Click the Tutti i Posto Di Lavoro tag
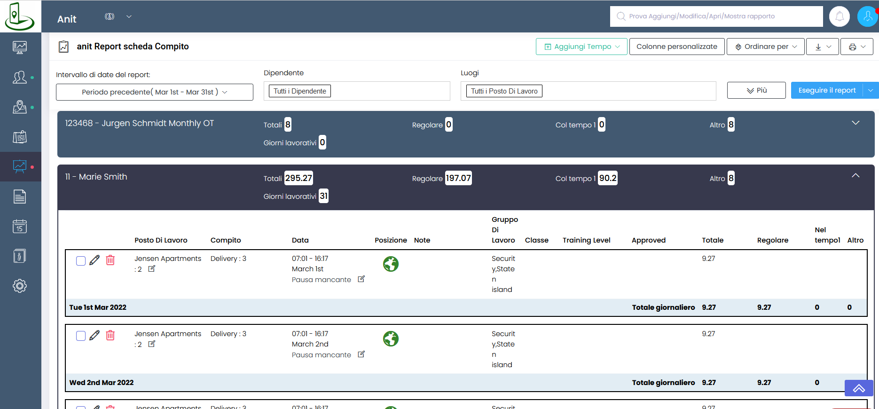This screenshot has height=409, width=879. tap(504, 91)
